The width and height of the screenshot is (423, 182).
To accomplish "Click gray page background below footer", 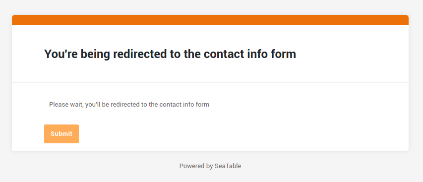I will click(x=210, y=177).
